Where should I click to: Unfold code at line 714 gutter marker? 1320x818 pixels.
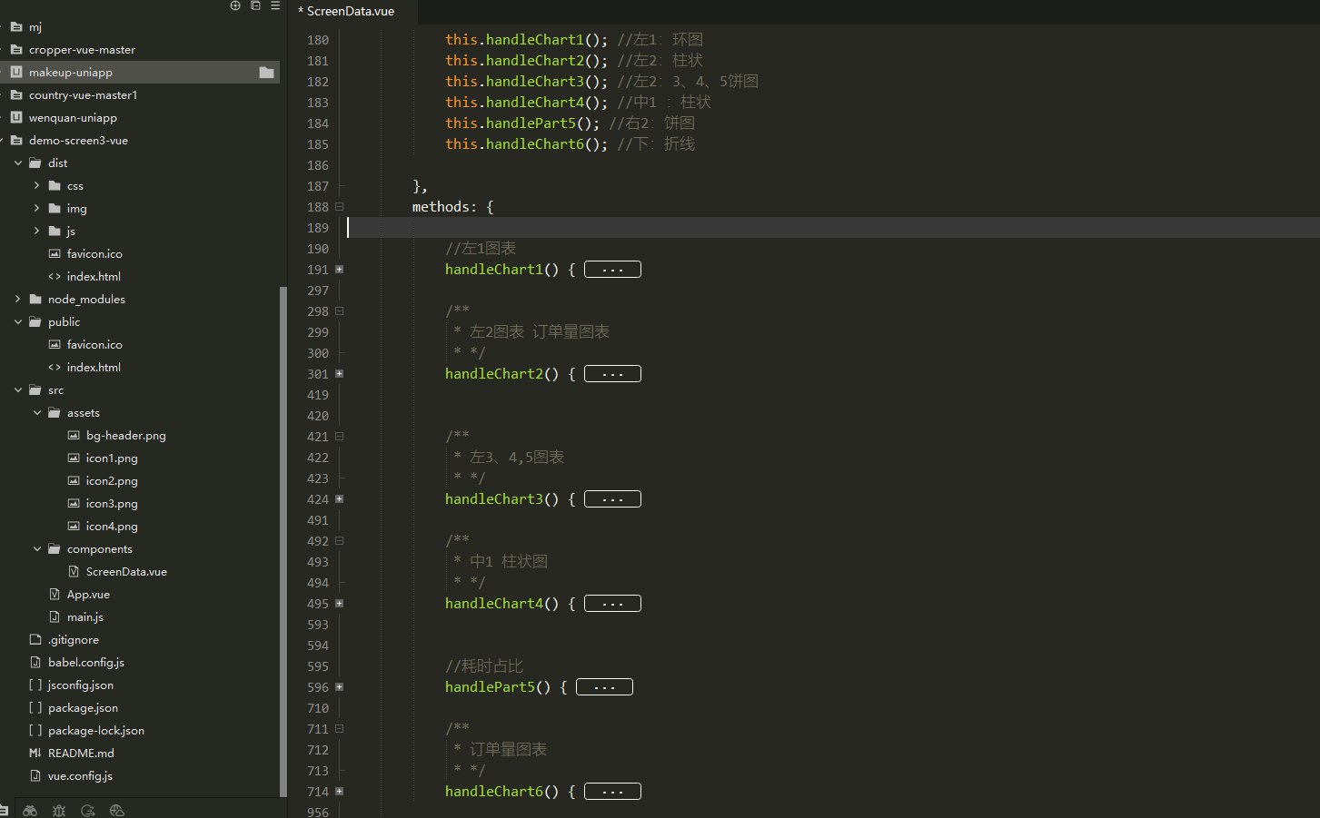click(340, 792)
